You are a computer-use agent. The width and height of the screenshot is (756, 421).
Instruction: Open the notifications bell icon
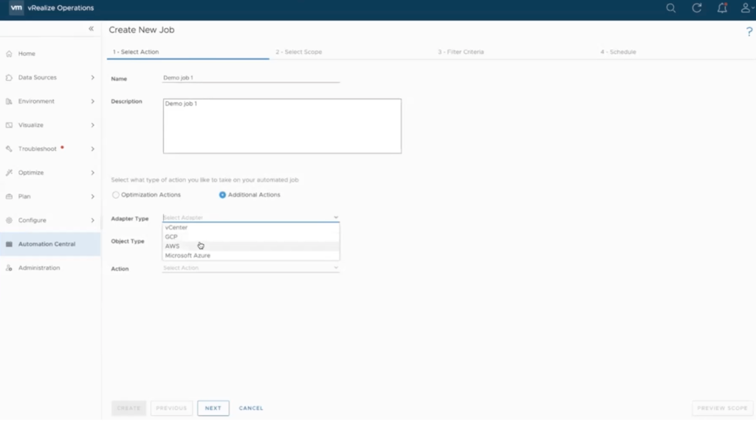tap(722, 8)
